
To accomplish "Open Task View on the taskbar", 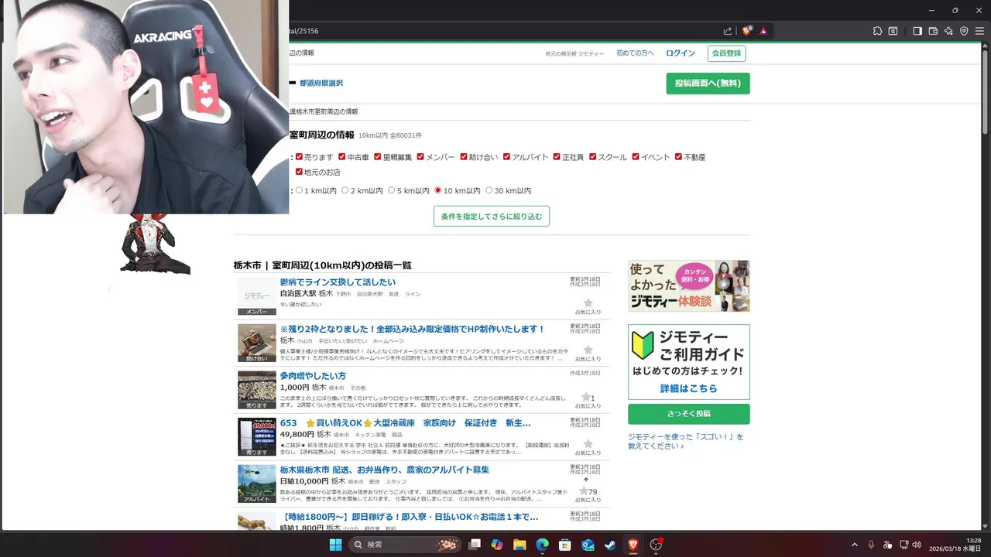I will 475,545.
